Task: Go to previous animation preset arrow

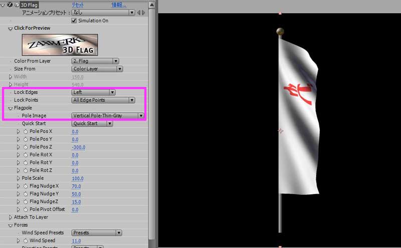Action: [139, 12]
